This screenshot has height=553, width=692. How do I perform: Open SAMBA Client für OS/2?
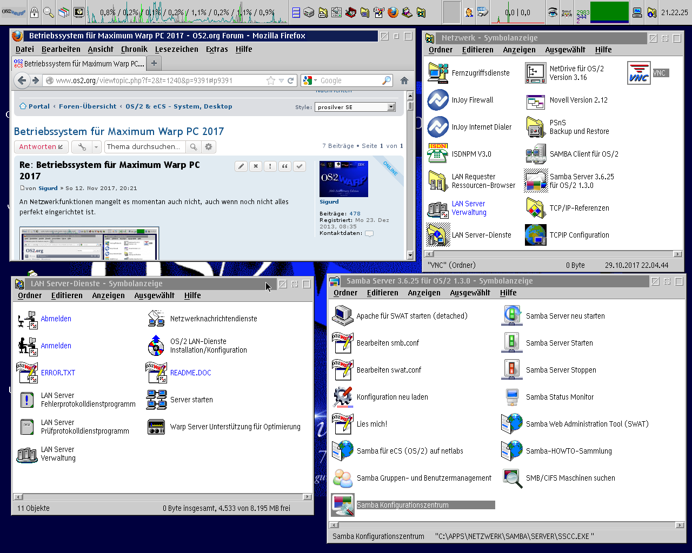tap(536, 154)
